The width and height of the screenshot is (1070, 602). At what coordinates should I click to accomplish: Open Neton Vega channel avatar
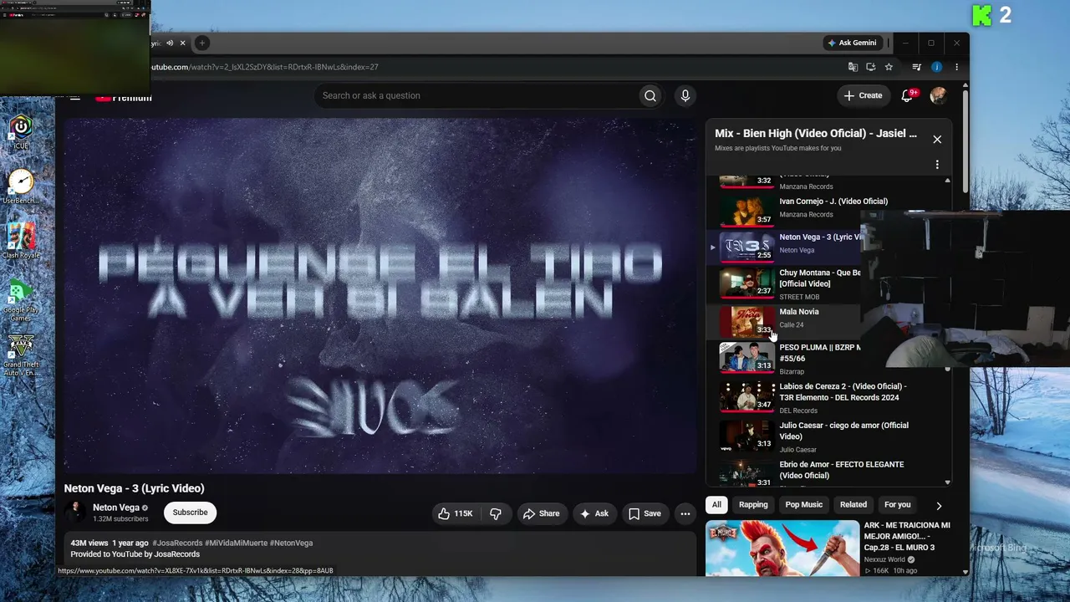pyautogui.click(x=75, y=513)
